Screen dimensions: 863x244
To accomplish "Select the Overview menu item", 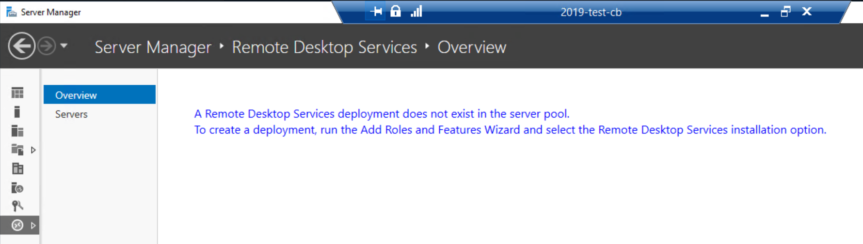I will 76,95.
